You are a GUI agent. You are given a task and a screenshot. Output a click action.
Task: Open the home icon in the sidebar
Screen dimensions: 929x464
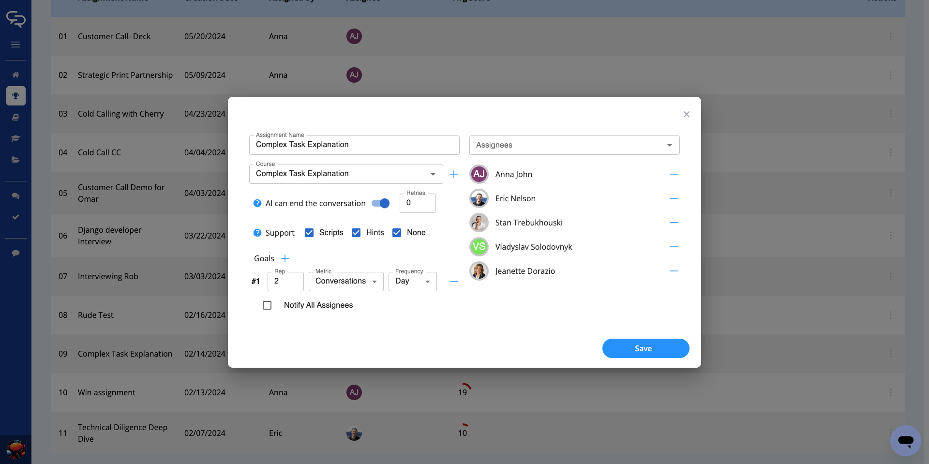point(15,75)
